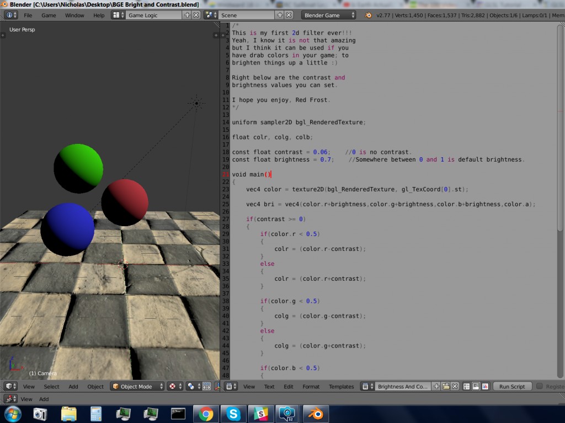Open the Game menu in the top header
The image size is (565, 423).
coord(49,15)
